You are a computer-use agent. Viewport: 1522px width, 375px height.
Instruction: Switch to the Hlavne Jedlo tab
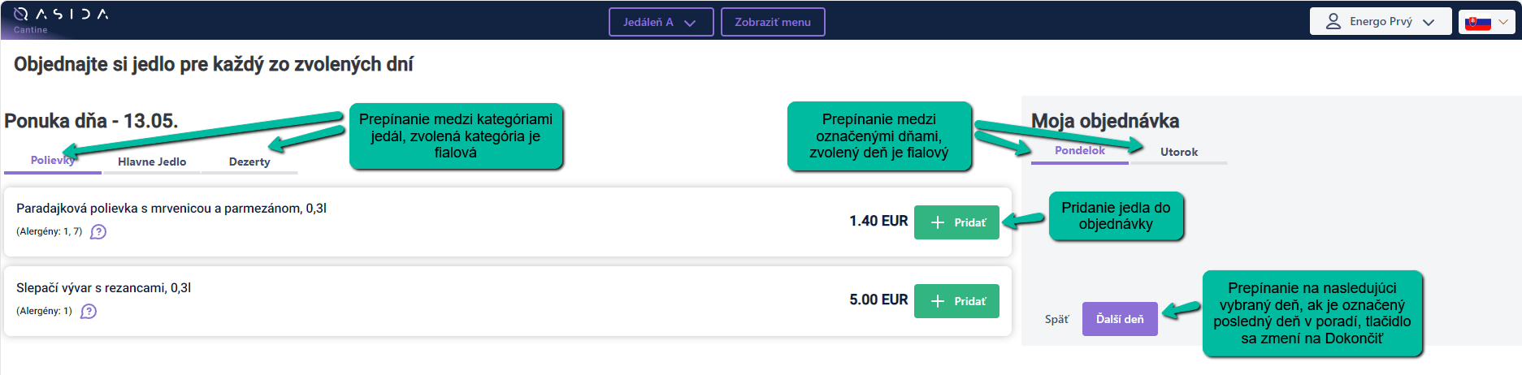[x=152, y=162]
